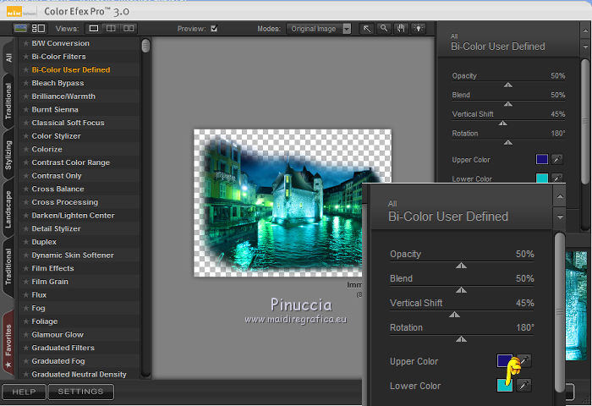Image resolution: width=592 pixels, height=406 pixels.
Task: Choose the hand pan tool
Action: (x=401, y=29)
